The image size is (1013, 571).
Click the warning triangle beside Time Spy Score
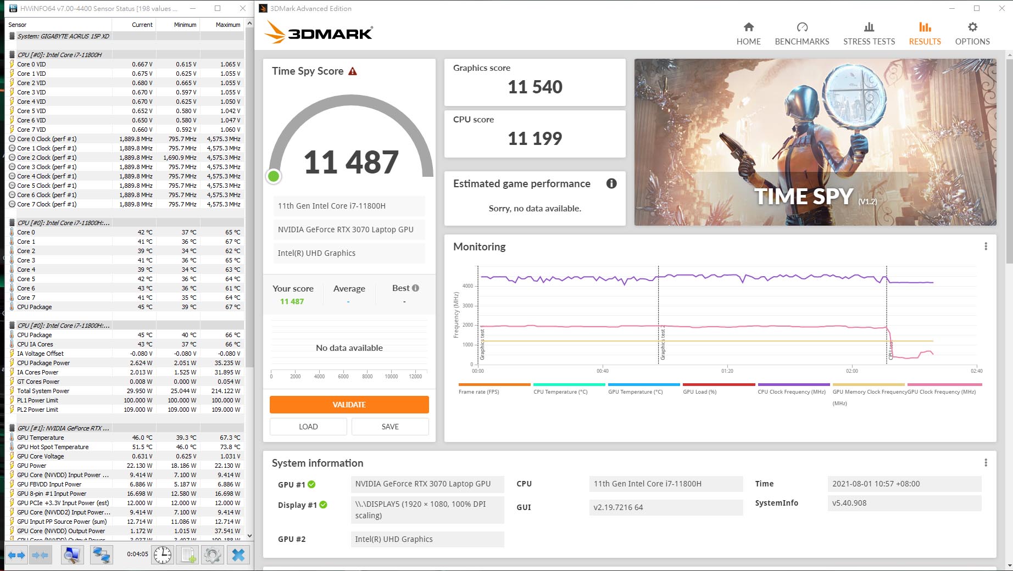[x=353, y=71]
